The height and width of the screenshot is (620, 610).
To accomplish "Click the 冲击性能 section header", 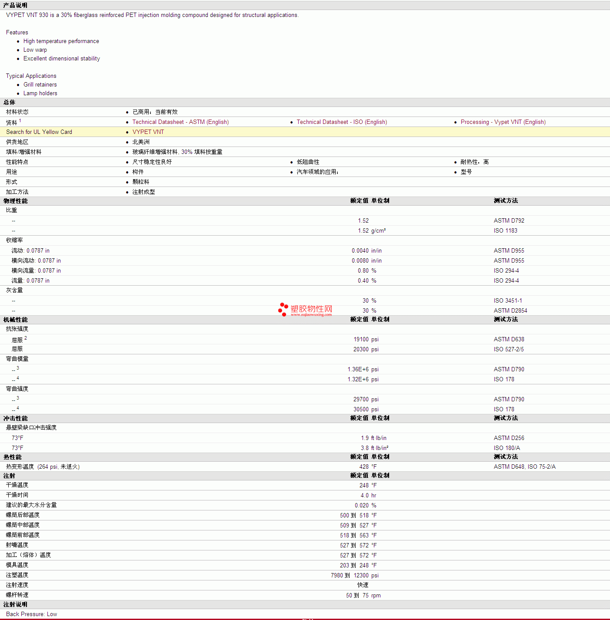I will tap(16, 419).
